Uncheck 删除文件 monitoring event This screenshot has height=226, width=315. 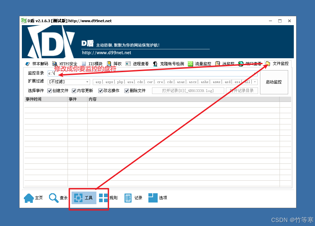(x=126, y=90)
